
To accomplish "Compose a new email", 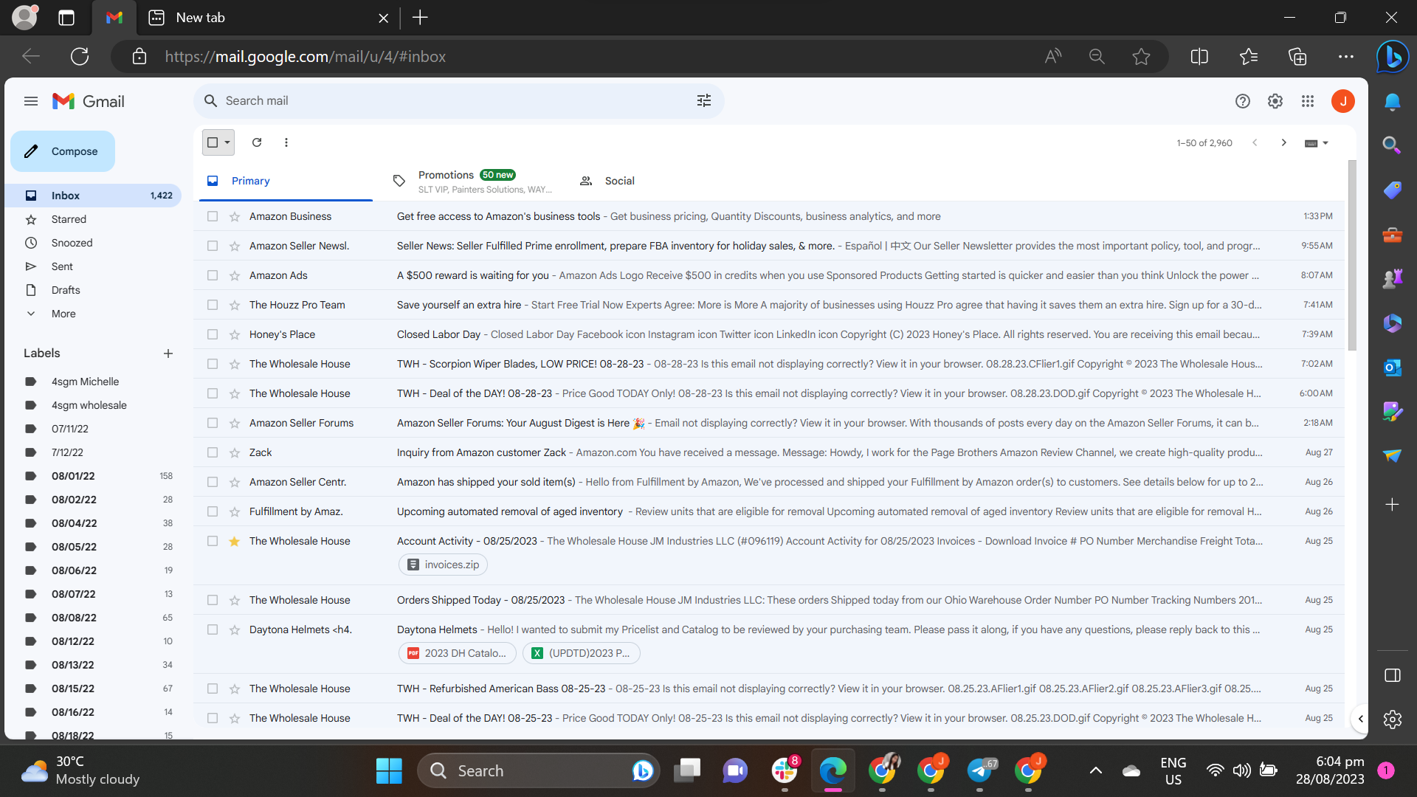I will point(63,151).
